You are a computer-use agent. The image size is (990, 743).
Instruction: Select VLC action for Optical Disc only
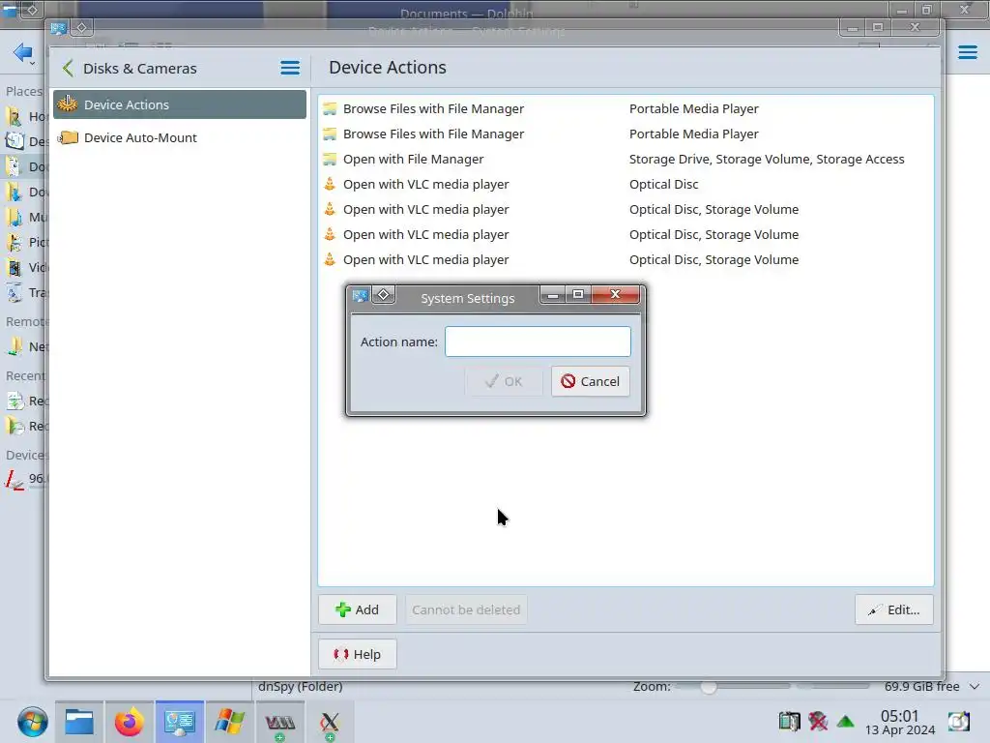click(626, 185)
